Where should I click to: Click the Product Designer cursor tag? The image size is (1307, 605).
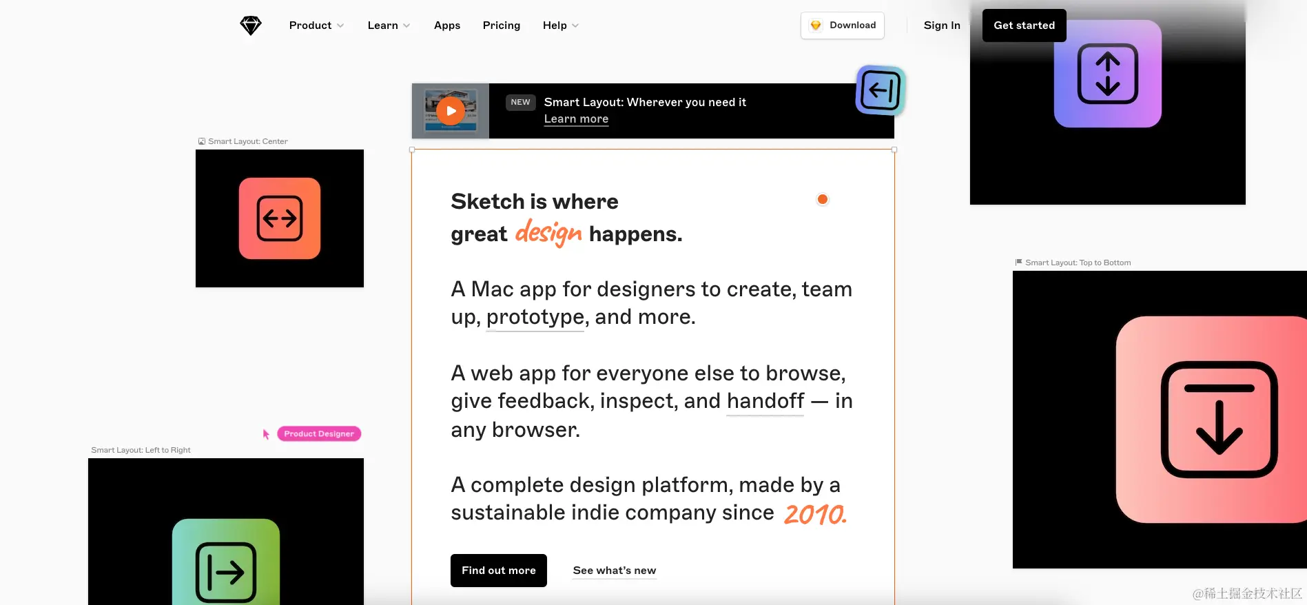point(319,433)
